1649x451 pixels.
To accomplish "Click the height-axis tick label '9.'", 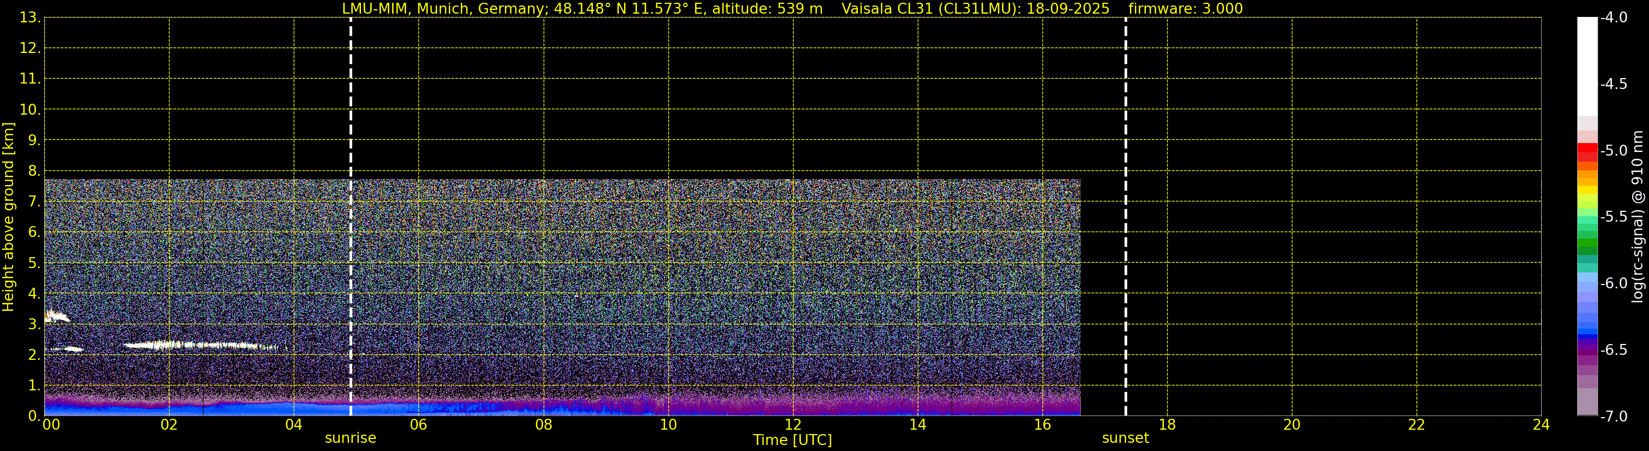I will tap(34, 140).
